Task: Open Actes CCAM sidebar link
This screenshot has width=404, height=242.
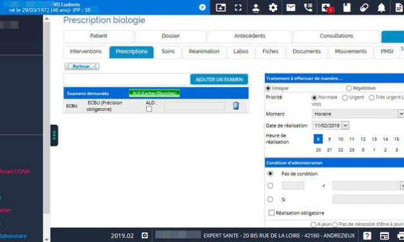Action: 15,171
